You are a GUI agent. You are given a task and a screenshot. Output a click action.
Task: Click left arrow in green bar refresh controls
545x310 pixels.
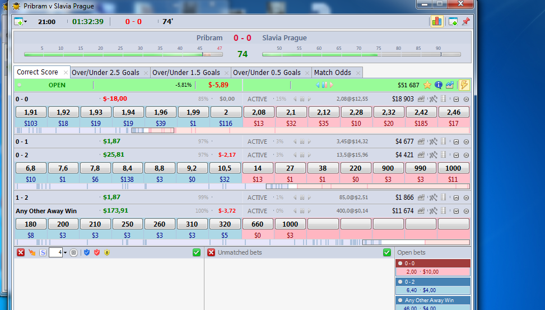(x=318, y=85)
